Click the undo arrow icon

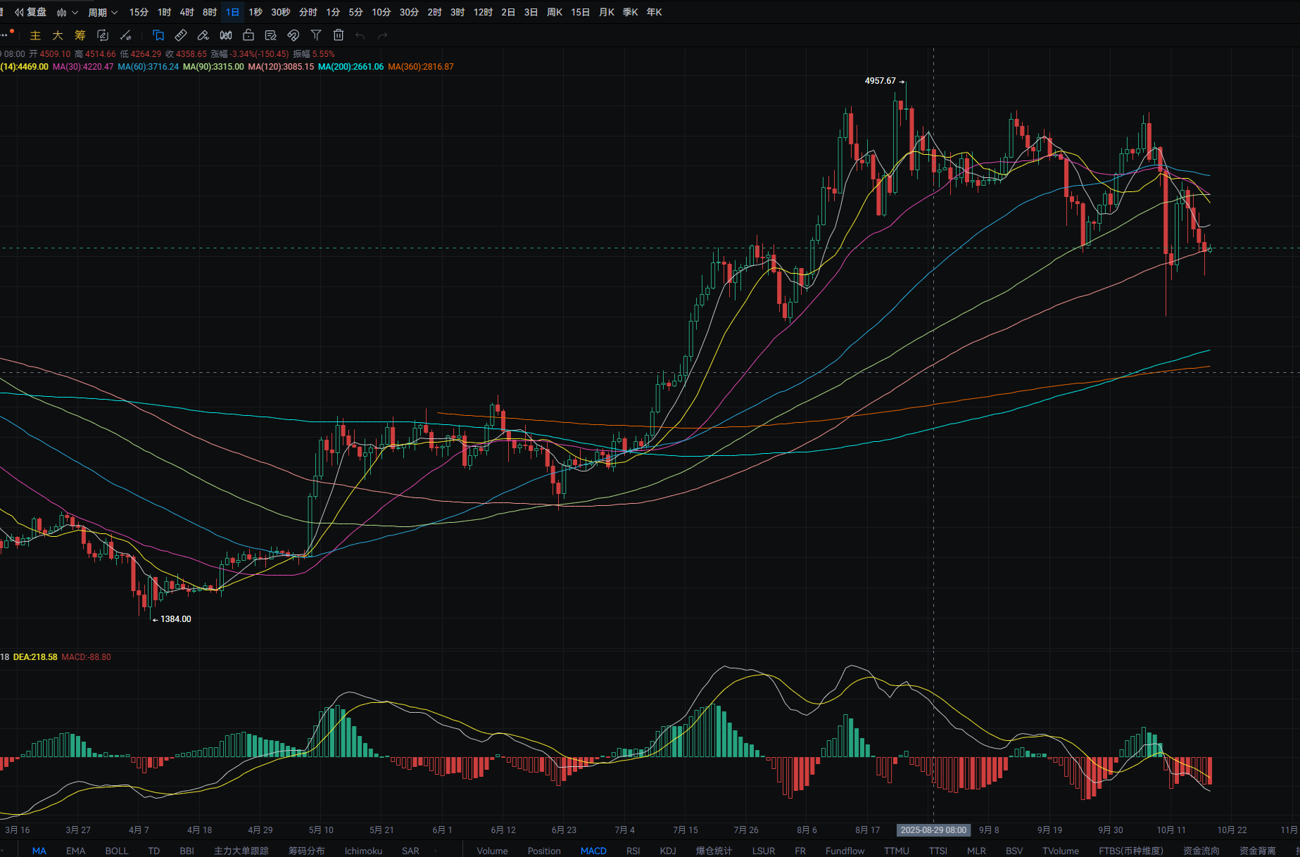pos(360,35)
